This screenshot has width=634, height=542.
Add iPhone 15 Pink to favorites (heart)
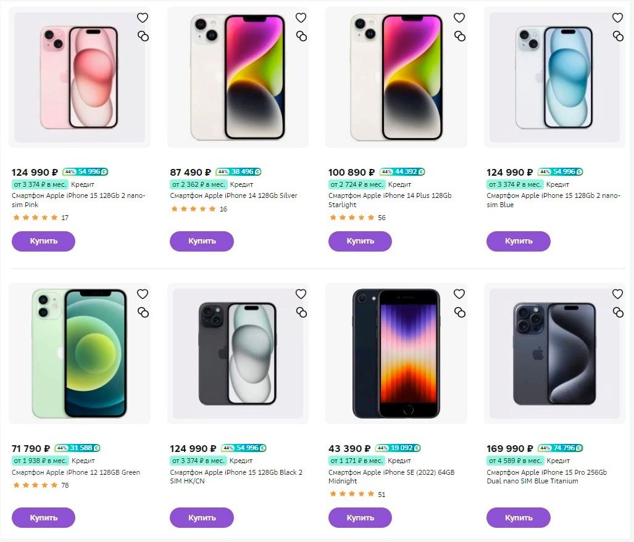point(143,18)
